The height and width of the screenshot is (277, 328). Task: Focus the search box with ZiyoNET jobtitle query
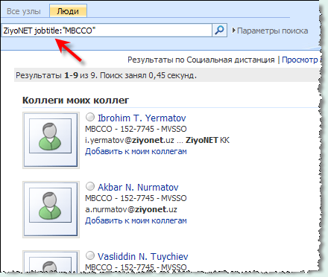click(107, 31)
